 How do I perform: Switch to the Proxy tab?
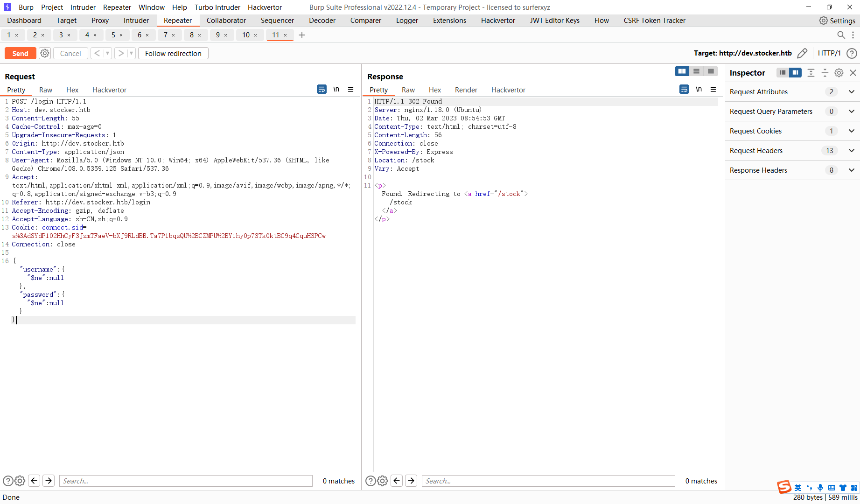click(x=100, y=21)
